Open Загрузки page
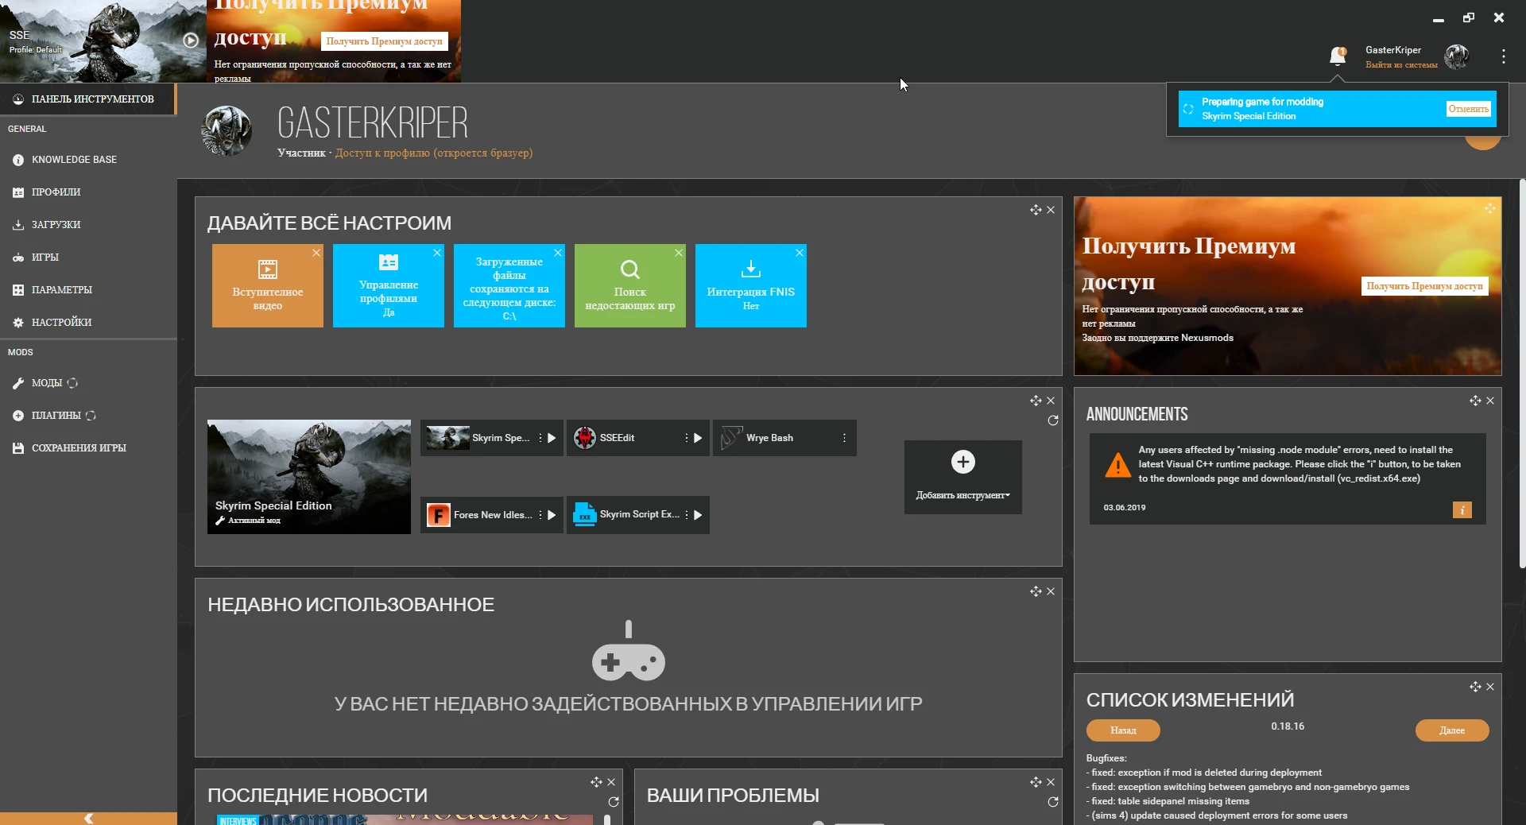This screenshot has height=825, width=1526. click(88, 225)
